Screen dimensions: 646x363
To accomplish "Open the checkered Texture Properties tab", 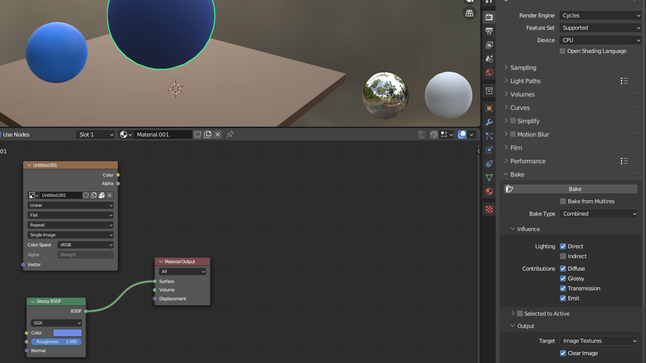I will (489, 209).
